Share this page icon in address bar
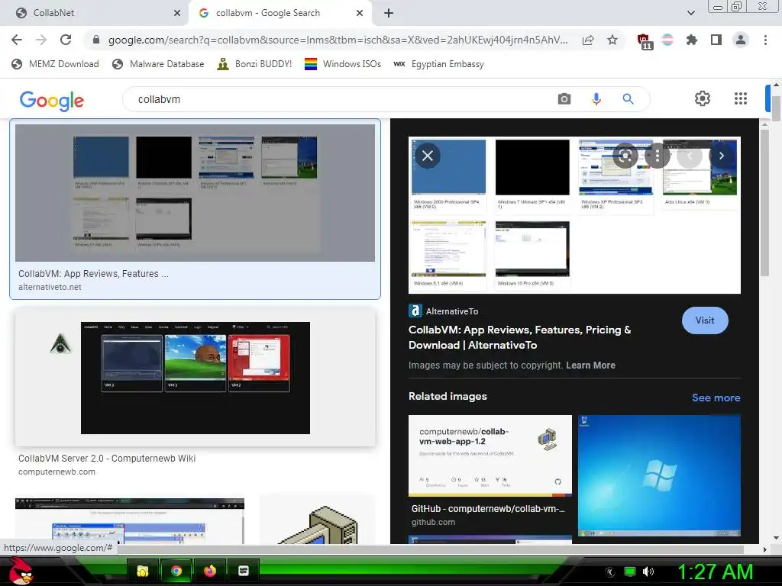 click(x=588, y=40)
